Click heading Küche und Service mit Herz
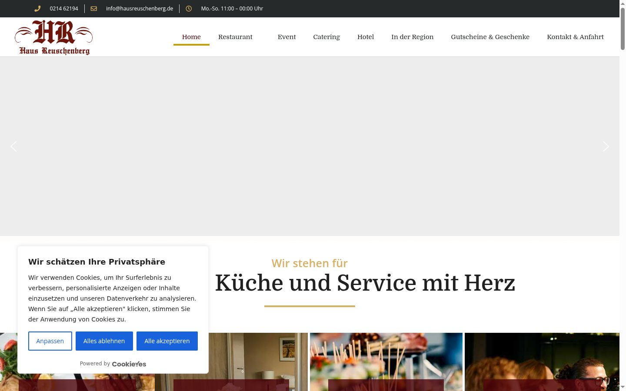626x391 pixels. [x=365, y=283]
